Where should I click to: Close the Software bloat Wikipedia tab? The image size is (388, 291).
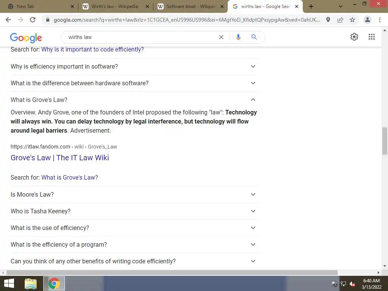pyautogui.click(x=222, y=6)
